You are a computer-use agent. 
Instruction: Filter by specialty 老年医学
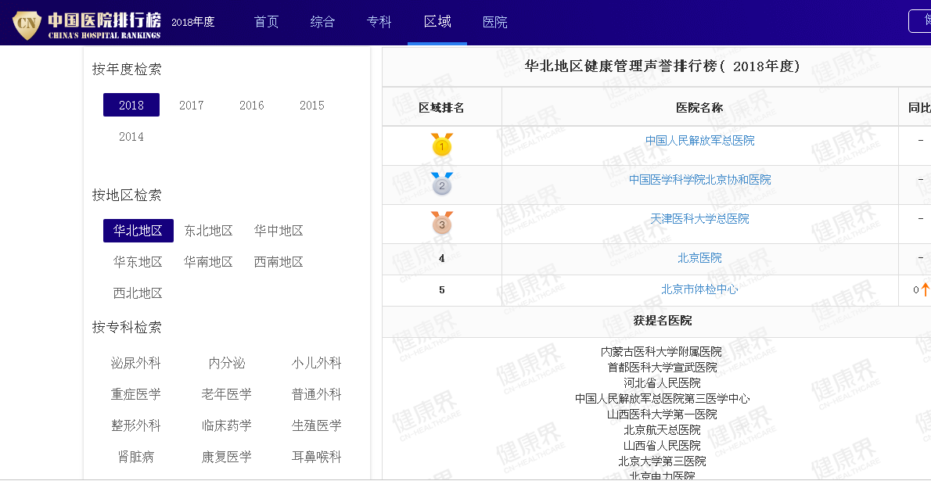[x=227, y=394]
